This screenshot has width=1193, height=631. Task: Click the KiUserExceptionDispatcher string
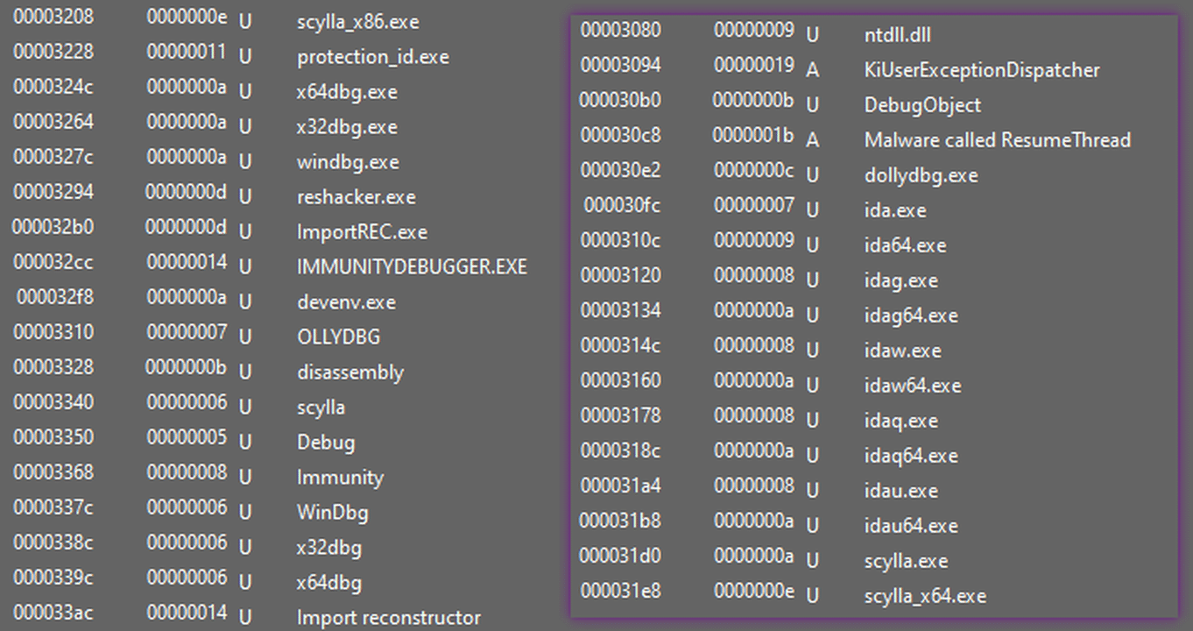pyautogui.click(x=982, y=70)
